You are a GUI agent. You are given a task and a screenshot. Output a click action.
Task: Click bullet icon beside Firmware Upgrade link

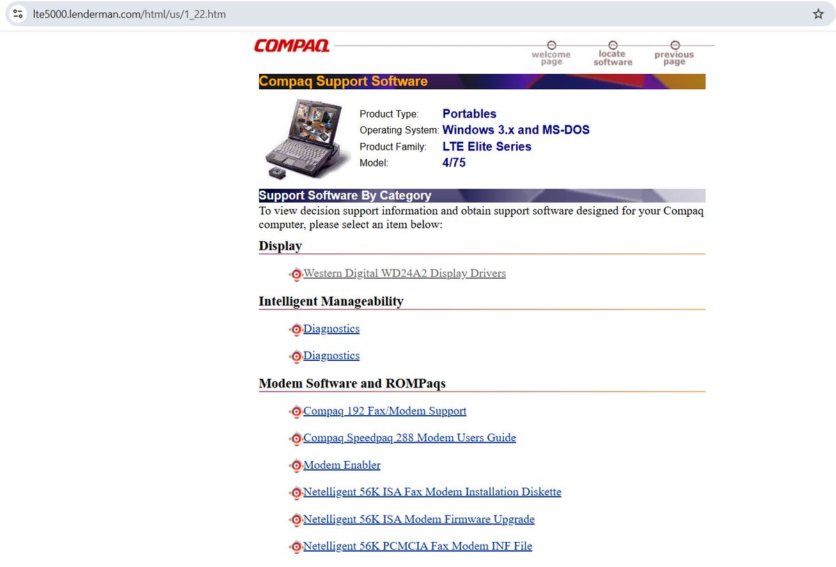click(x=296, y=520)
